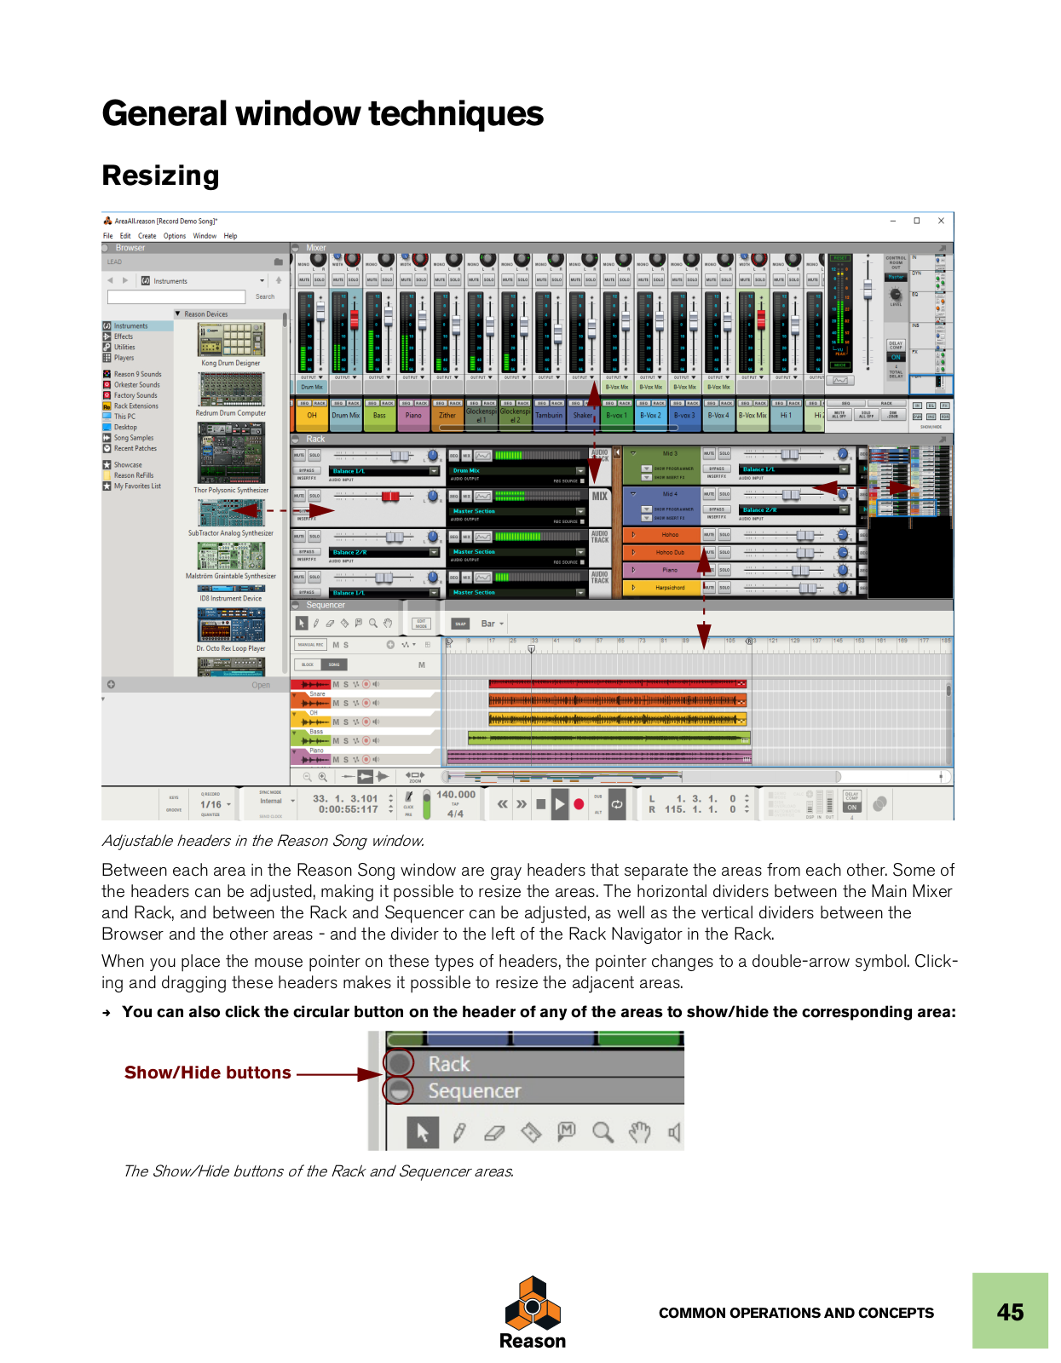This screenshot has width=1061, height=1363.
Task: Open the Create menu
Action: pyautogui.click(x=147, y=236)
